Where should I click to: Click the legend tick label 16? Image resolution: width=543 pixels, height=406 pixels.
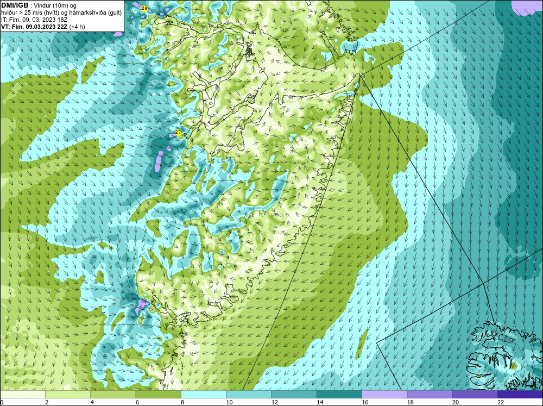tap(365, 402)
